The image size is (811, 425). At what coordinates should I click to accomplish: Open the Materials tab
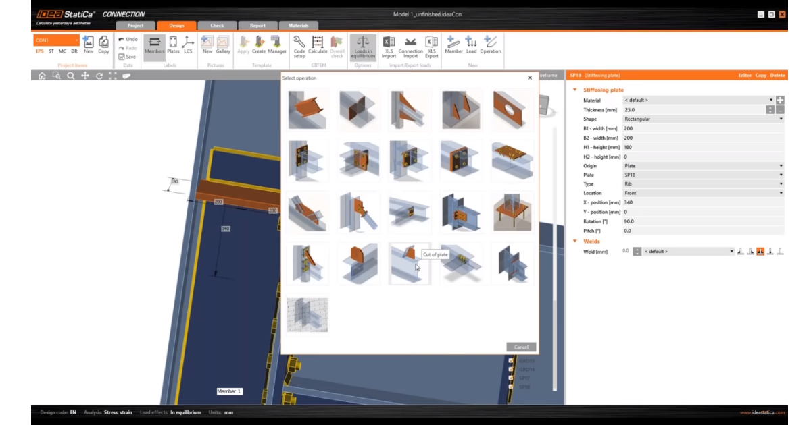point(298,26)
